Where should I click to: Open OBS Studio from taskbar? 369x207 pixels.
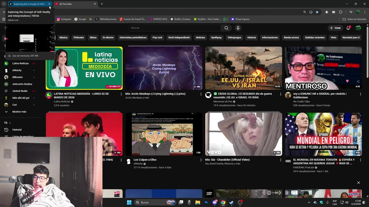240,202
